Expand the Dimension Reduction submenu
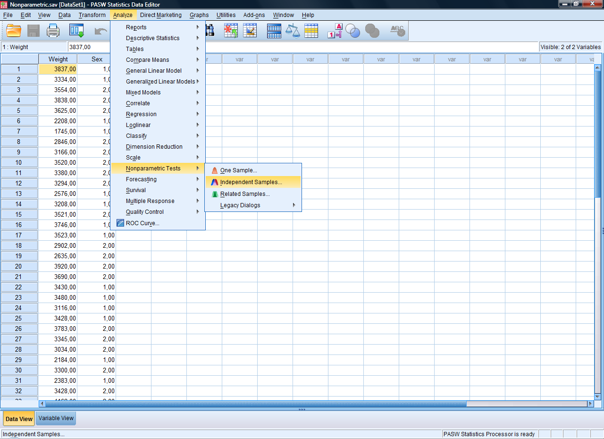 pyautogui.click(x=158, y=147)
